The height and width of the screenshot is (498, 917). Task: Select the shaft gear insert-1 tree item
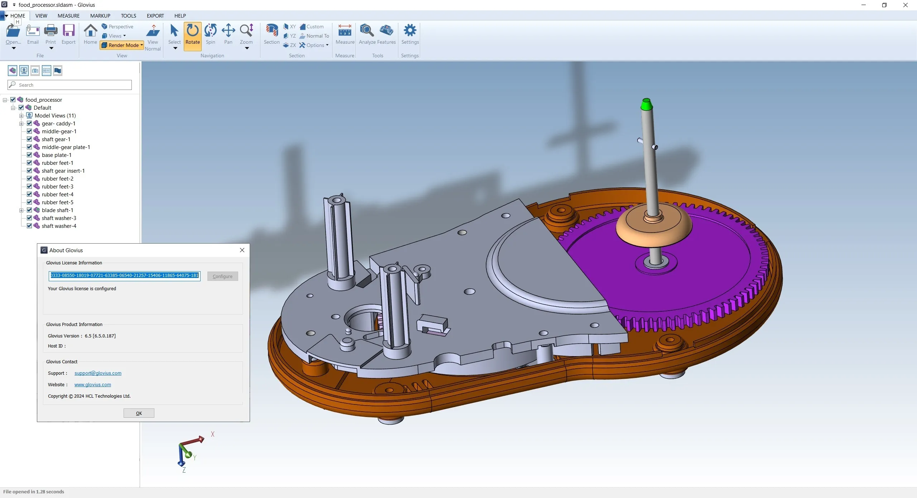63,171
